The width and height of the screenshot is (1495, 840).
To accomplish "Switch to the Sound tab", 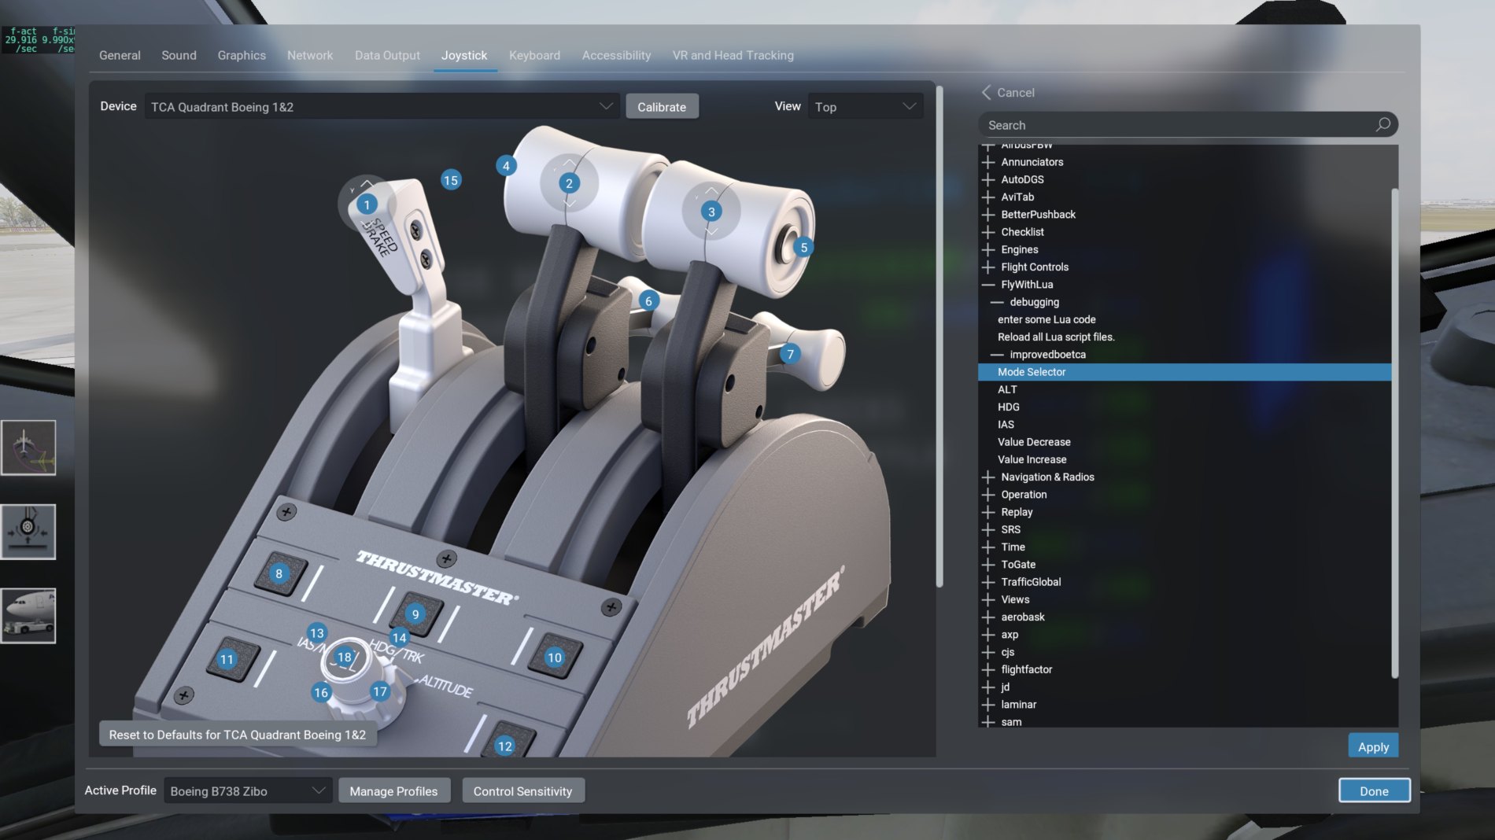I will [179, 55].
